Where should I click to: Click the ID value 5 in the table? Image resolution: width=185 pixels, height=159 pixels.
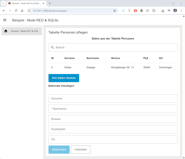coord(52,68)
